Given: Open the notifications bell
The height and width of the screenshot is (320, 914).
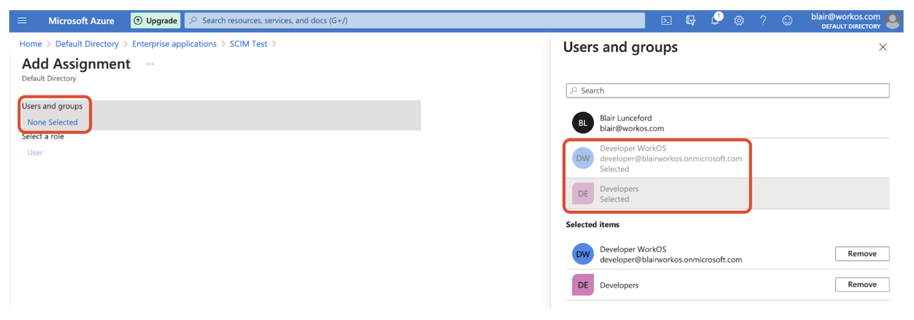Looking at the screenshot, I should pos(715,20).
